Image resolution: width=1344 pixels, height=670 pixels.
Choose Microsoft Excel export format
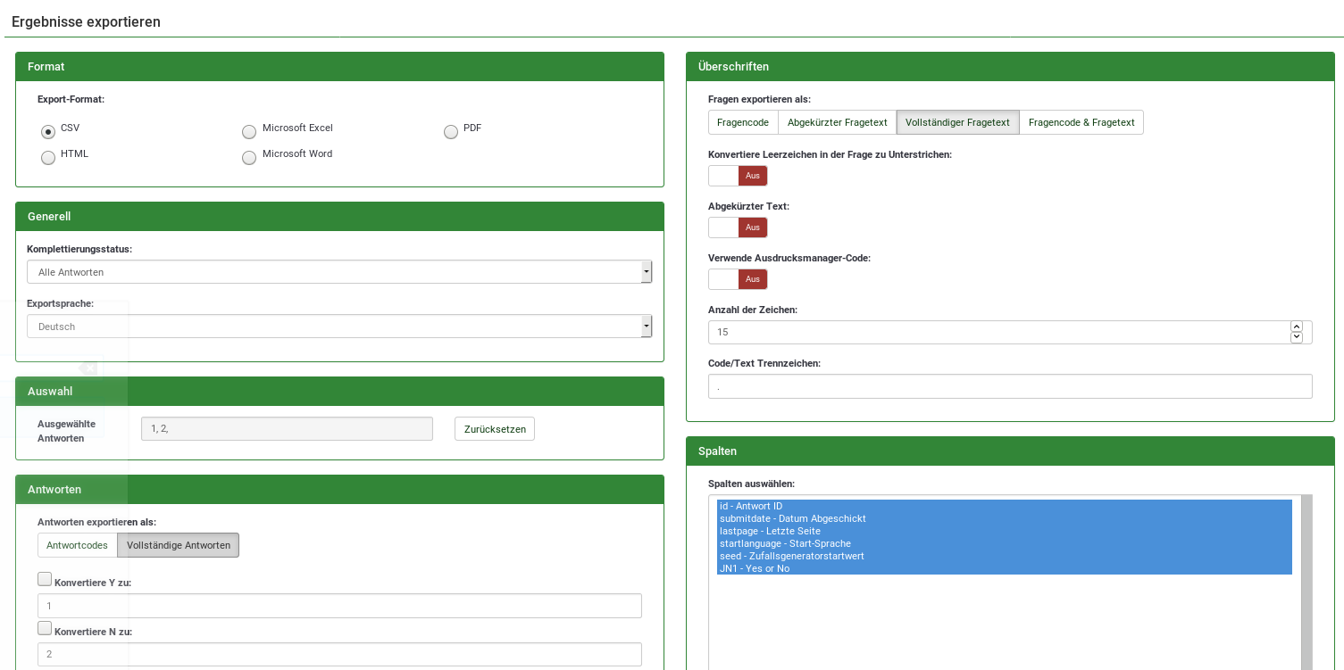point(249,132)
